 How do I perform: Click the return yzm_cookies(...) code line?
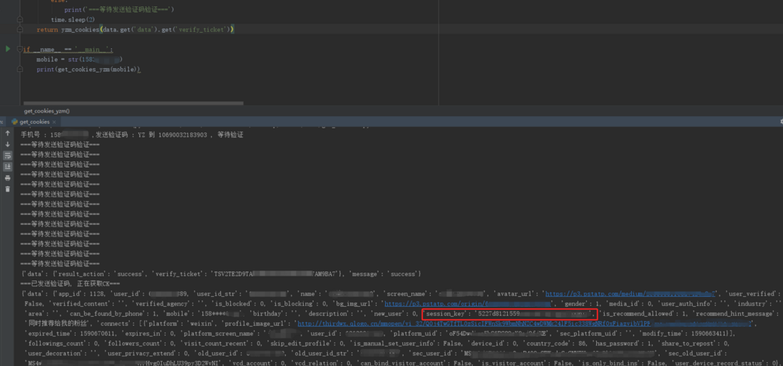pos(135,30)
